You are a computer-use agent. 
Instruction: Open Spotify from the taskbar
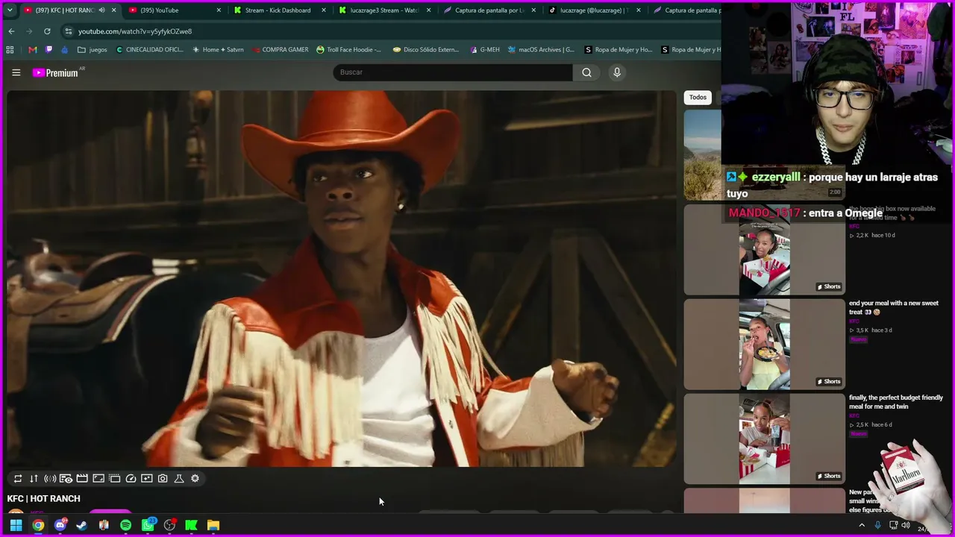[x=125, y=525]
